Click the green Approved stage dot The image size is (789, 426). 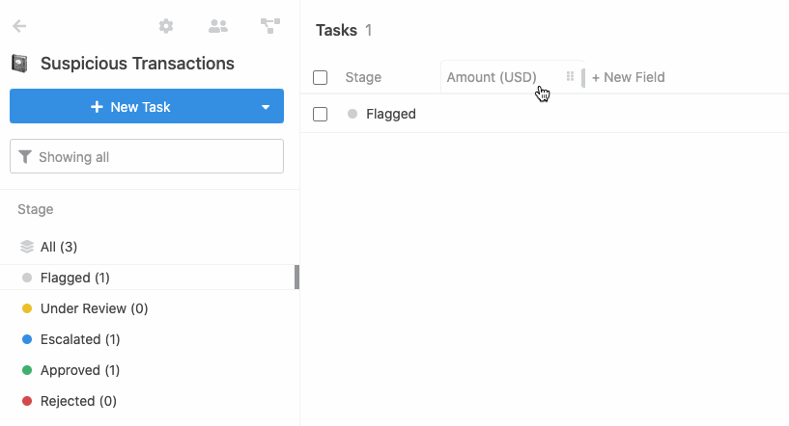tap(27, 370)
